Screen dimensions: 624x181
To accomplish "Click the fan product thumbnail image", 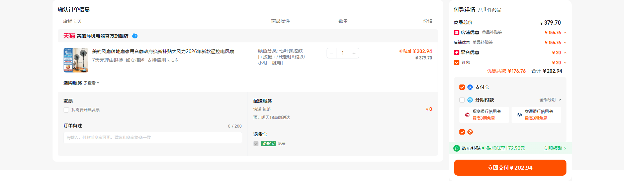I will tap(76, 60).
